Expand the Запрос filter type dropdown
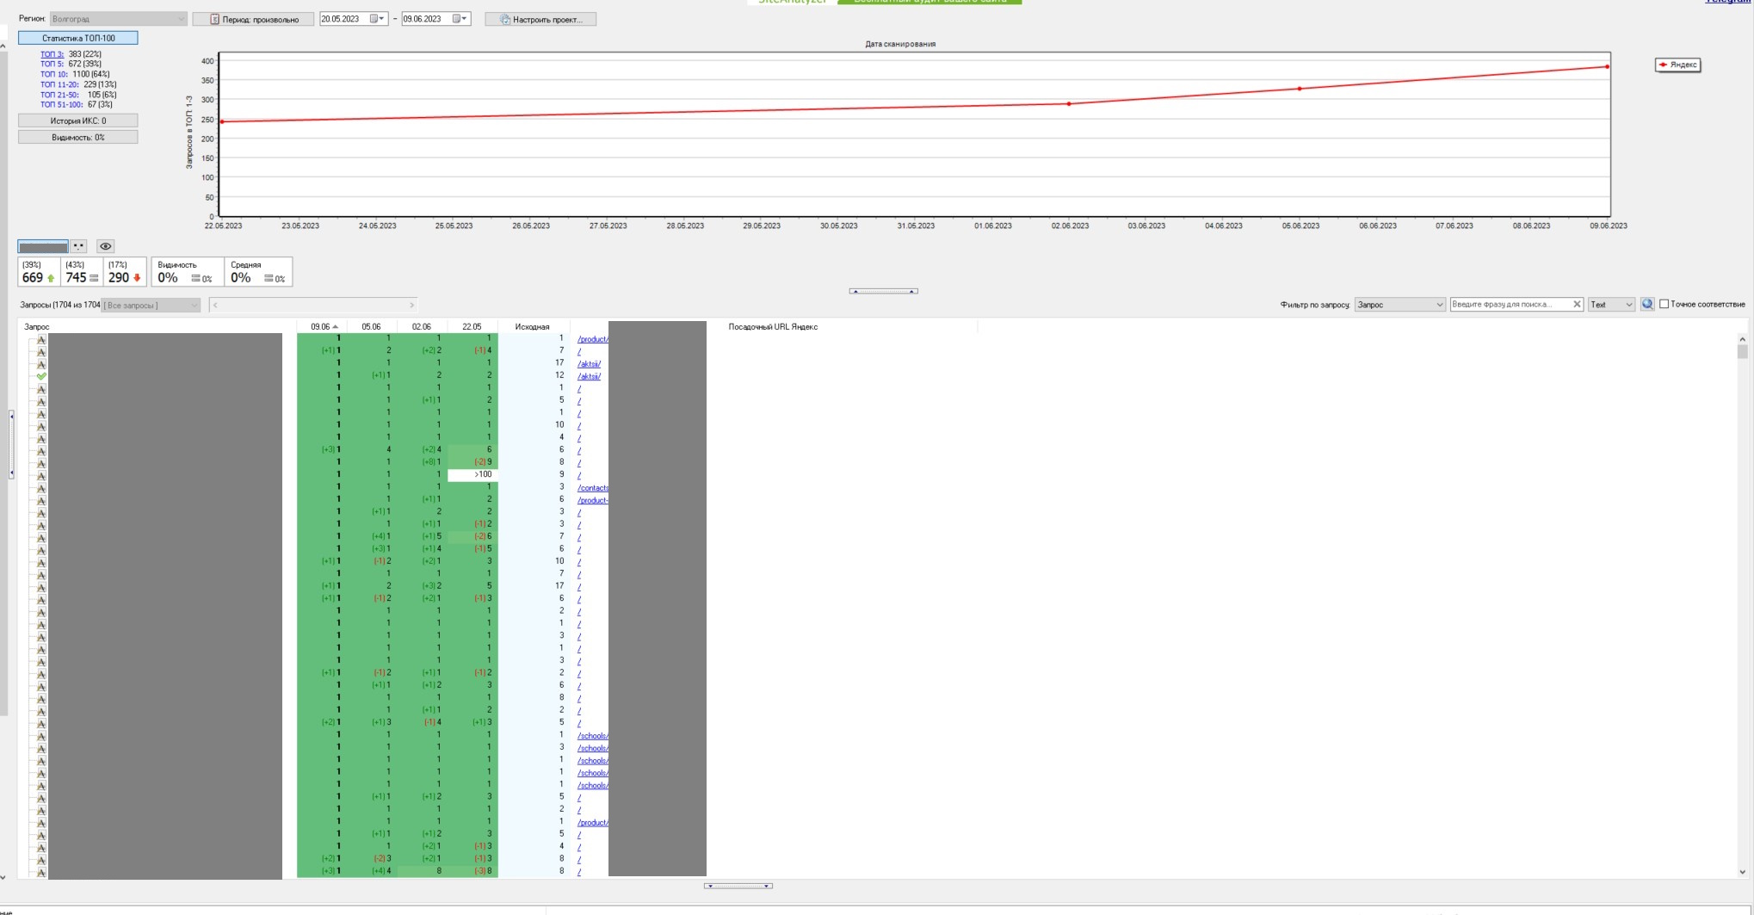The width and height of the screenshot is (1754, 915). point(1399,305)
